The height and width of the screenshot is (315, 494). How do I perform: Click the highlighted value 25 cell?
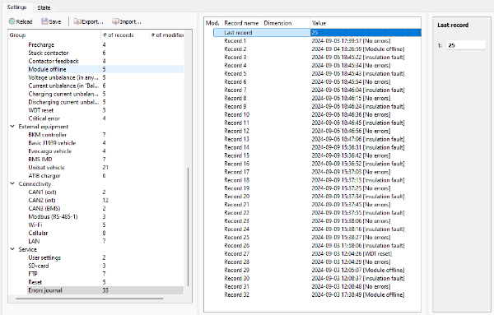(366, 32)
